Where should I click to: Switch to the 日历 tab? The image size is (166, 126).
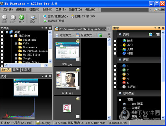(16, 70)
